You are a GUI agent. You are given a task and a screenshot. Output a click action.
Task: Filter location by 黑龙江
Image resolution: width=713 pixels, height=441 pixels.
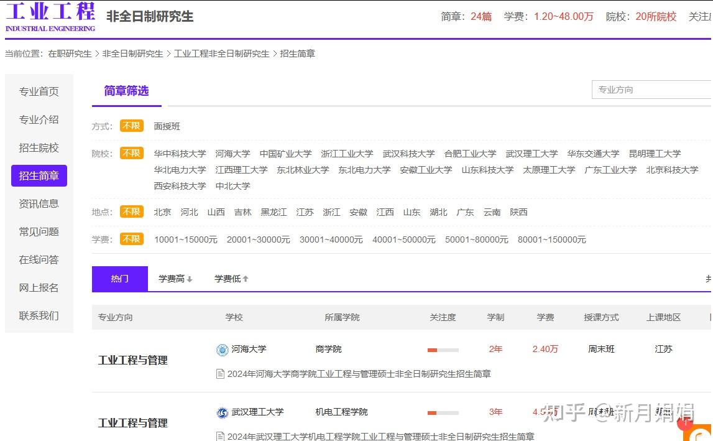click(274, 212)
